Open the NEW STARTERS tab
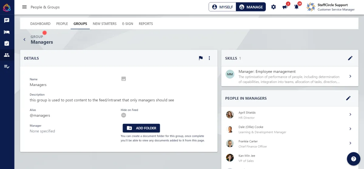The height and width of the screenshot is (169, 364). tap(105, 24)
